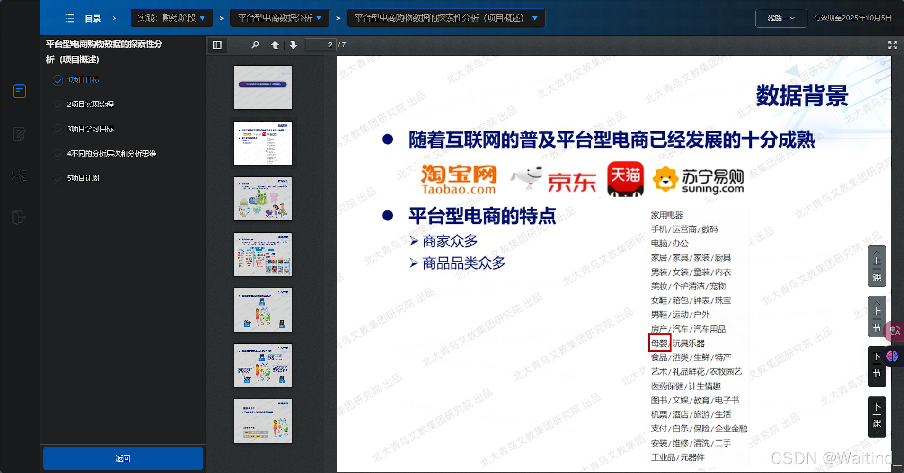The width and height of the screenshot is (904, 473).
Task: Expand the 实践: 熟练阶段 dropdown
Action: point(171,18)
